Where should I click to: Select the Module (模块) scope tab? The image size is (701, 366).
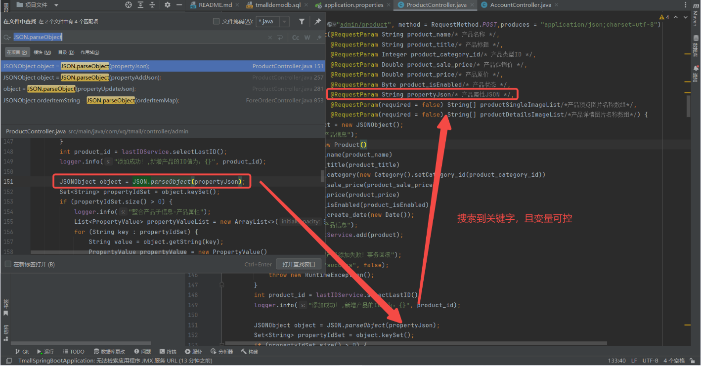tap(42, 52)
